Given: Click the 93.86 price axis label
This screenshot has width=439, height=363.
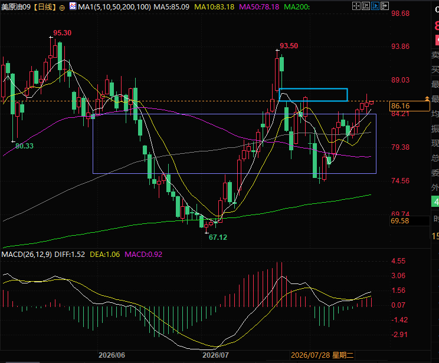Looking at the screenshot, I should tap(401, 47).
